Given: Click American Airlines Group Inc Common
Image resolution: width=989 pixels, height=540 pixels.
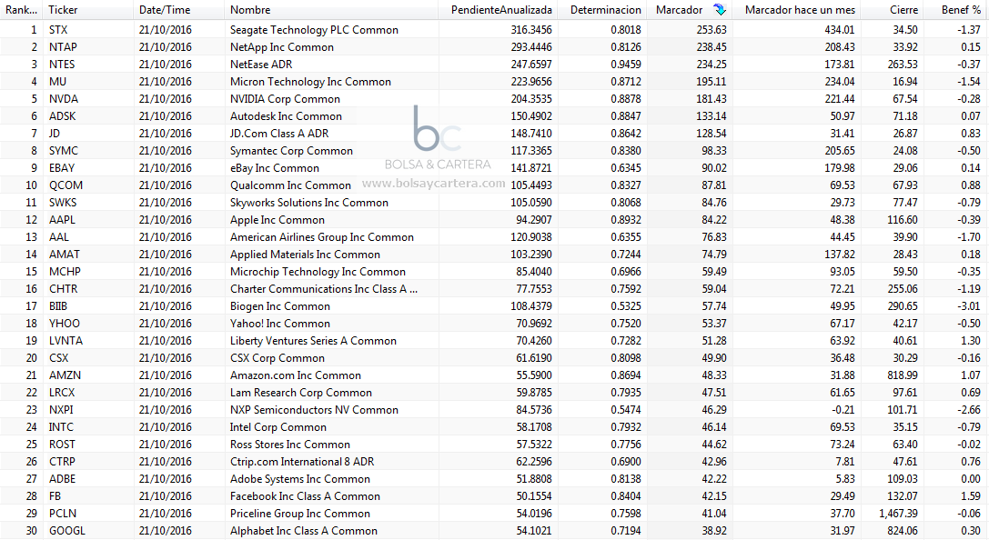Looking at the screenshot, I should [x=322, y=237].
